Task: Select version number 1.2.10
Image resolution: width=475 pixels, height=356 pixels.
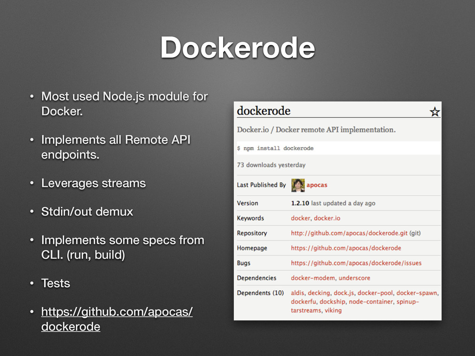Action: pyautogui.click(x=300, y=203)
